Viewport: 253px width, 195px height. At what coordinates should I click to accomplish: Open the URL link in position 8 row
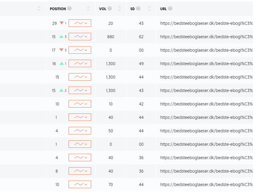(206, 171)
